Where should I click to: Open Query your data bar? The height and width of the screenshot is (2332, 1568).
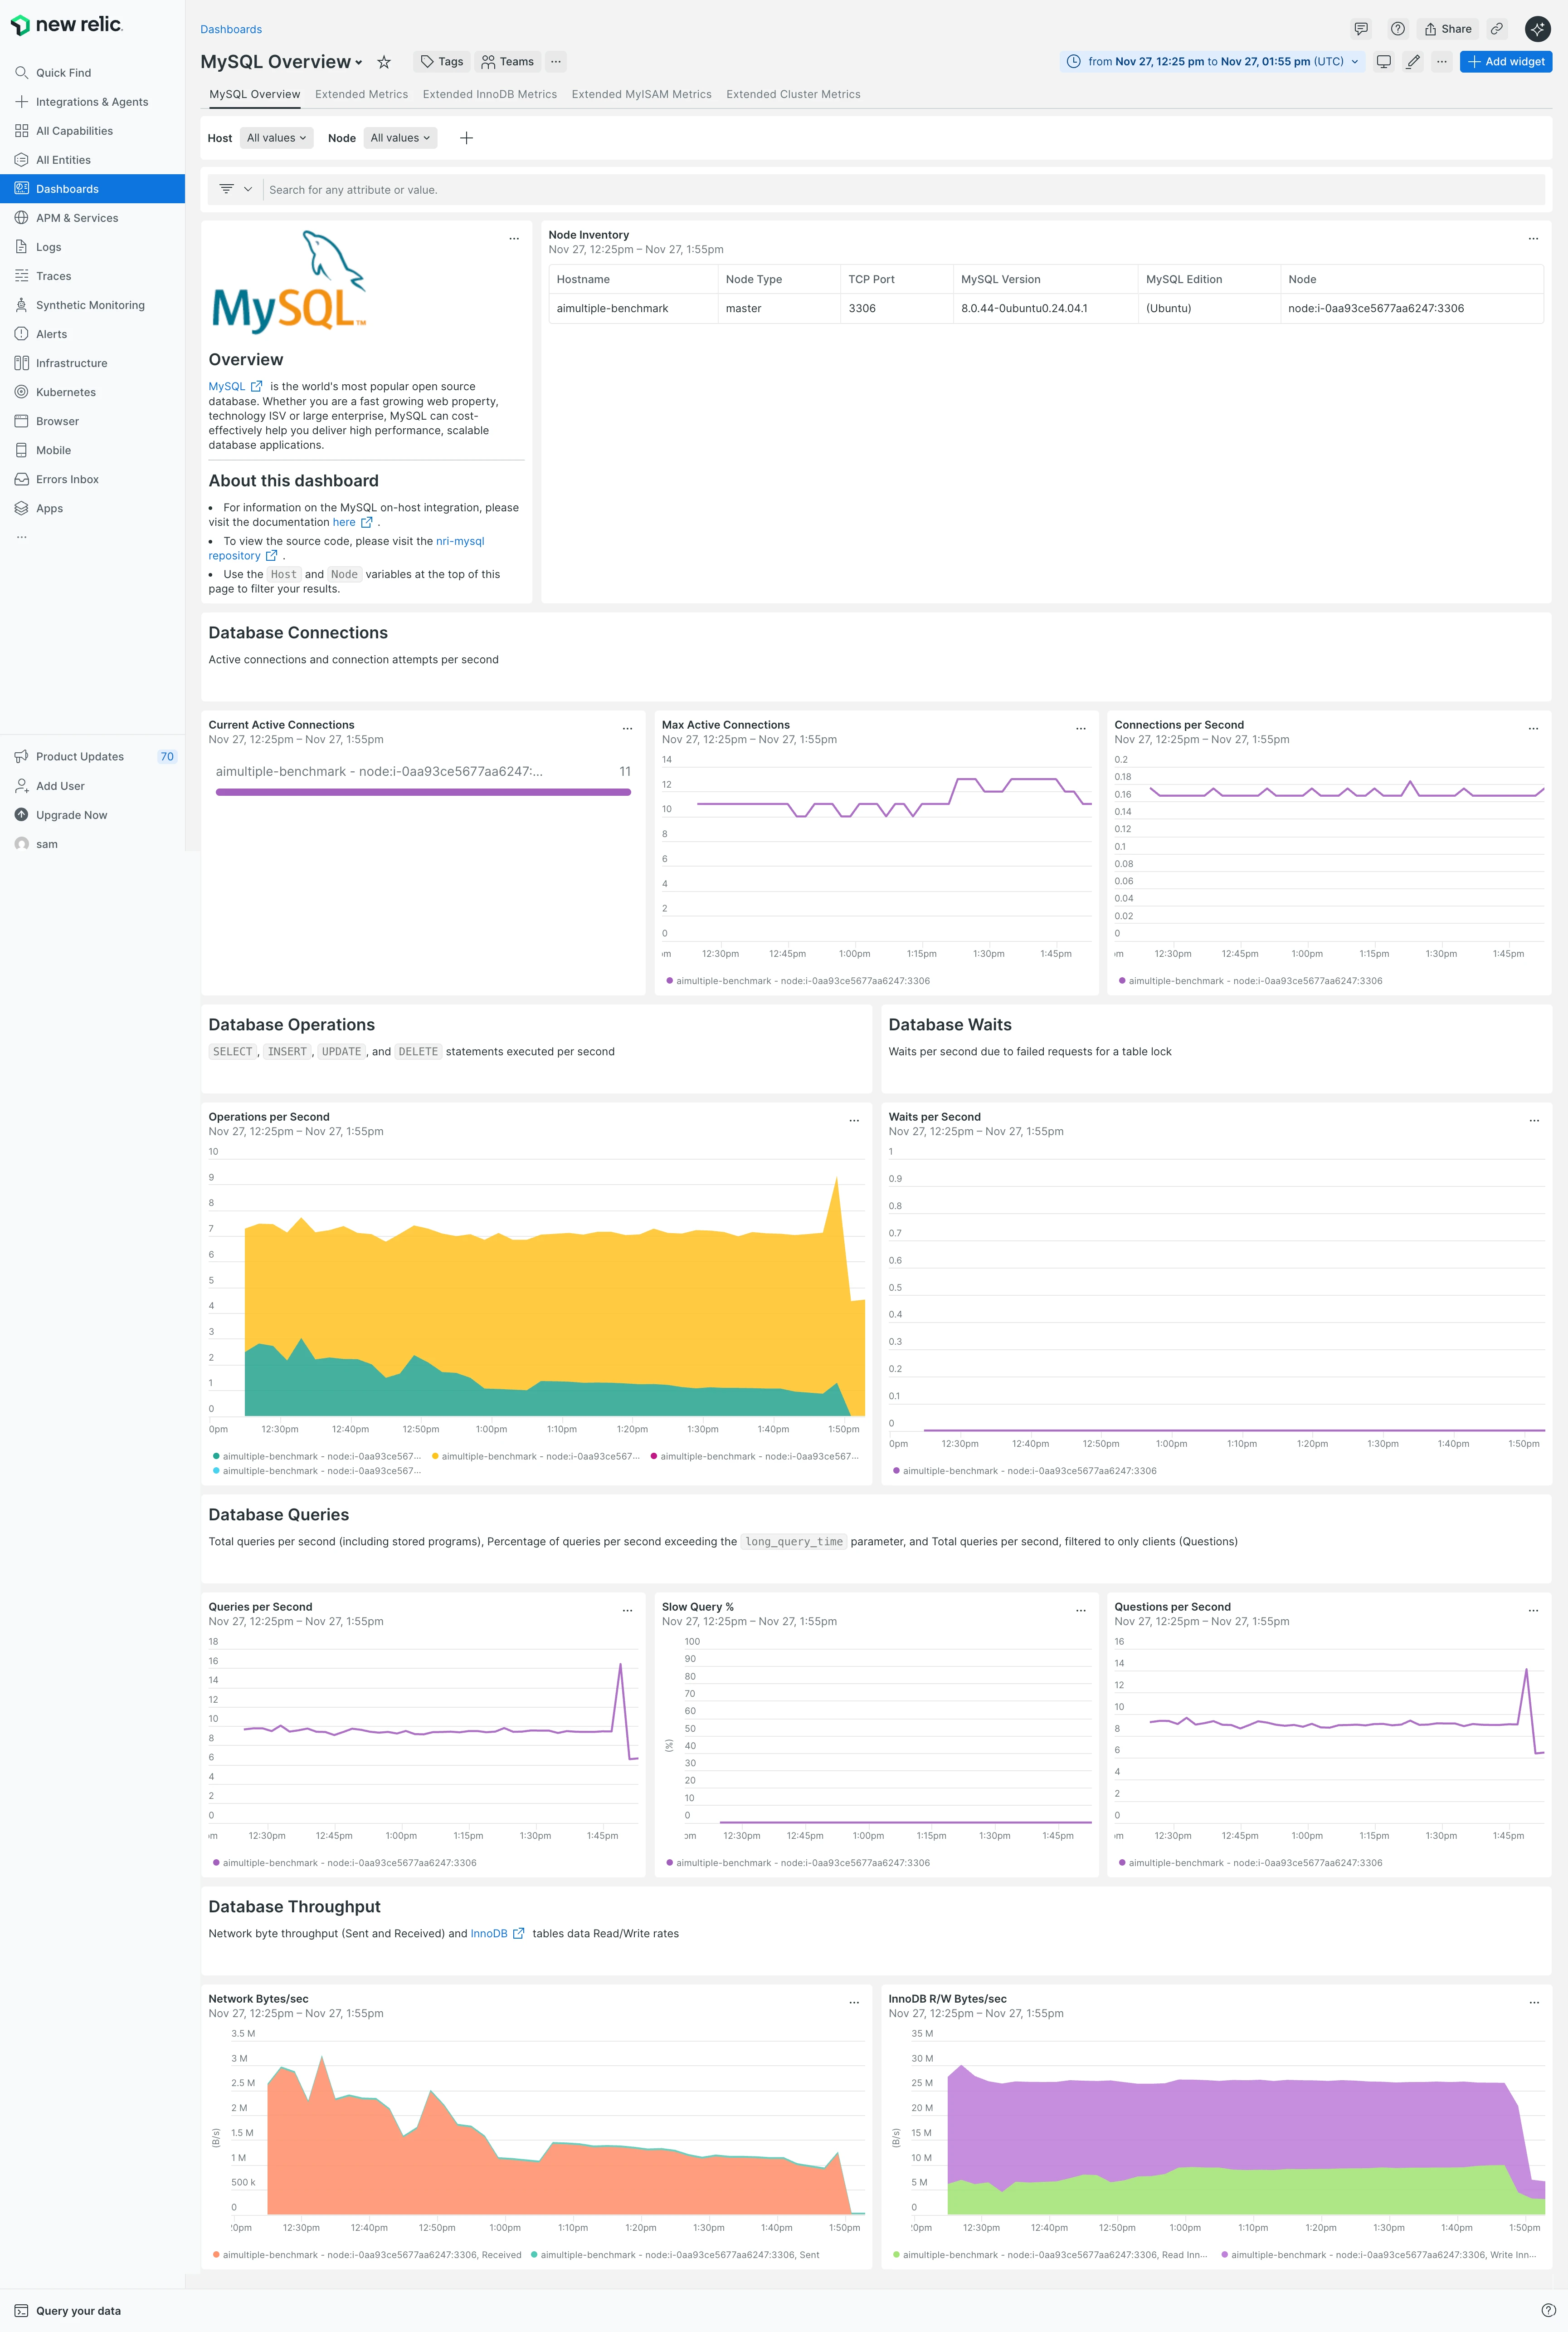(x=68, y=2311)
